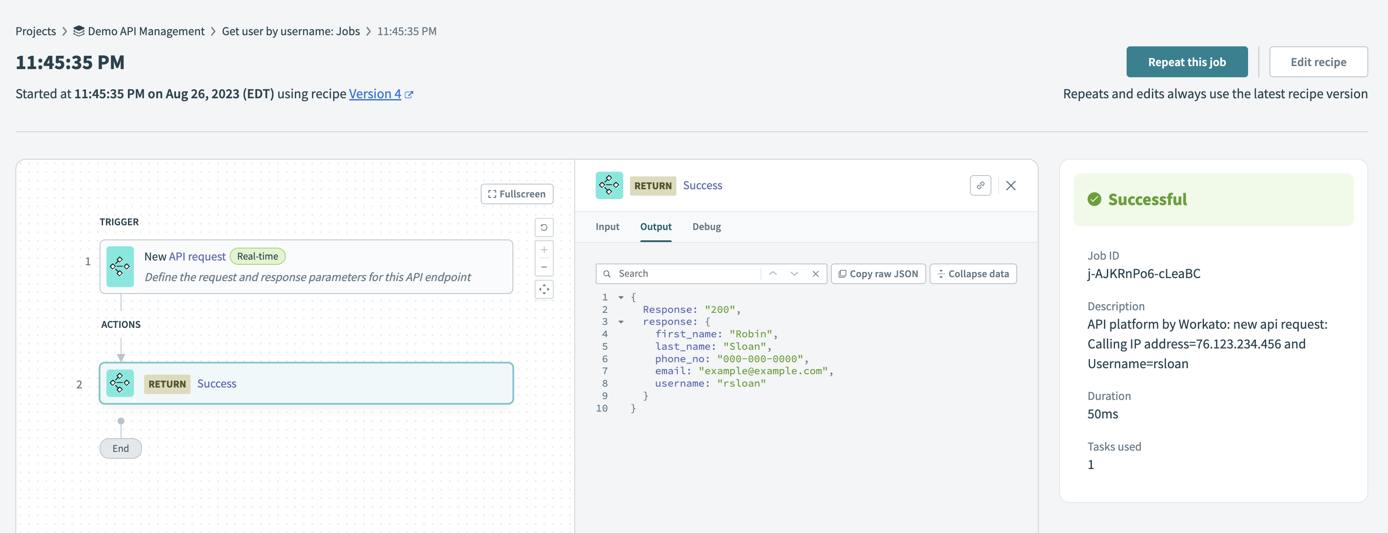The height and width of the screenshot is (533, 1388).
Task: Close the RETURN Success details panel
Action: point(1010,185)
